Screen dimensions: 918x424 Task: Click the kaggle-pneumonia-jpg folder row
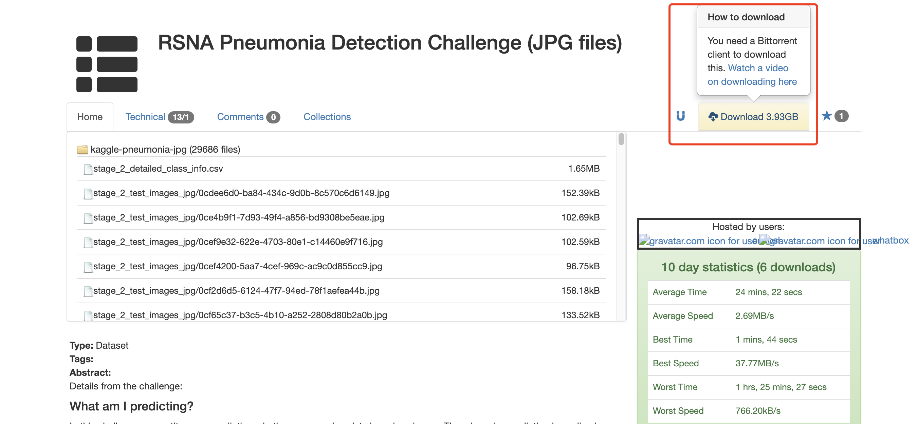165,150
